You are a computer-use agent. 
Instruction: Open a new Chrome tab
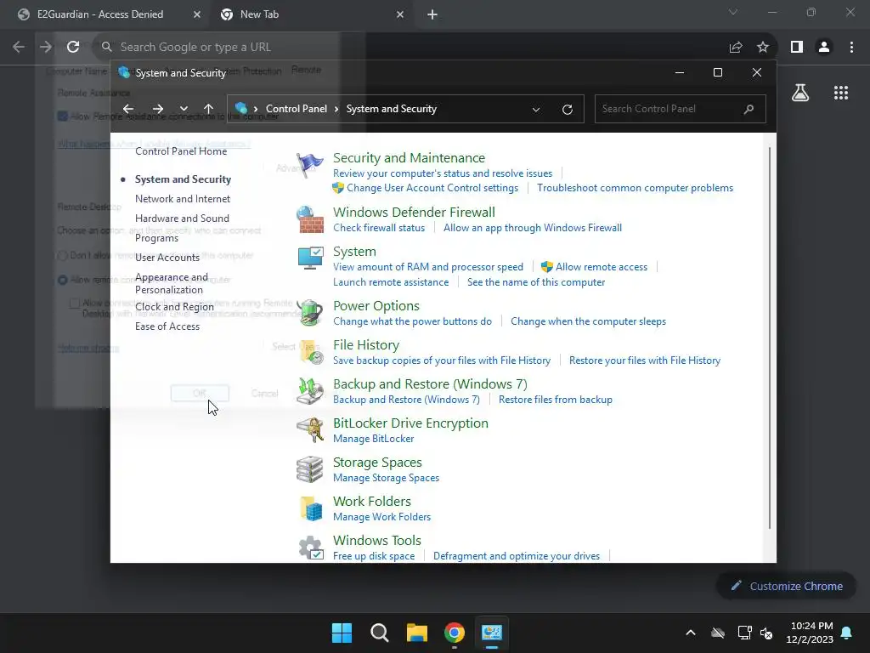click(432, 14)
